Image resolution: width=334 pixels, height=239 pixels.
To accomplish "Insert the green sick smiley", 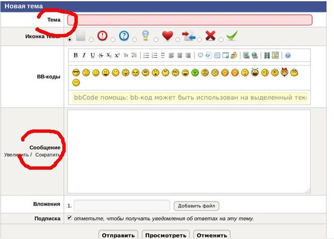I will pyautogui.click(x=195, y=73).
